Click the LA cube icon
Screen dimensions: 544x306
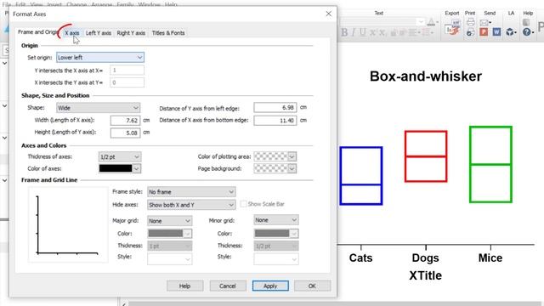(510, 32)
